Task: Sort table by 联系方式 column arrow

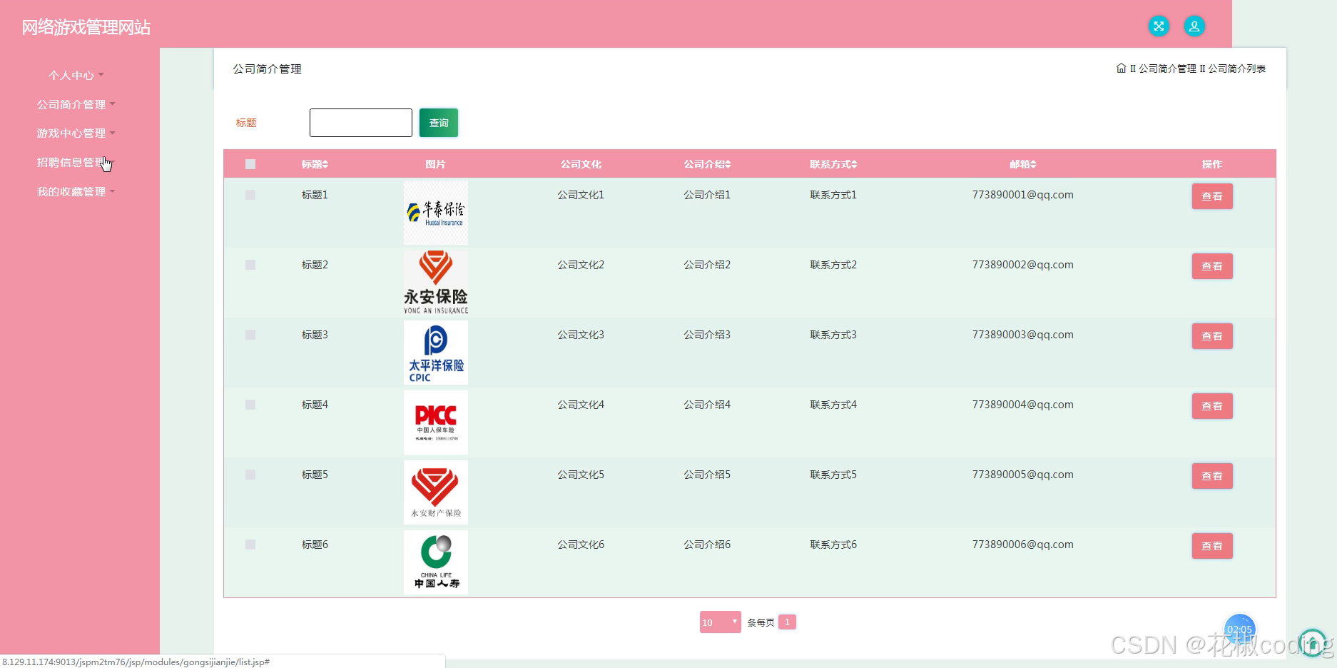Action: 854,164
